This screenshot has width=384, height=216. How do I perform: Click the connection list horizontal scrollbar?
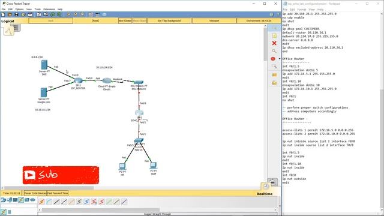click(101, 210)
